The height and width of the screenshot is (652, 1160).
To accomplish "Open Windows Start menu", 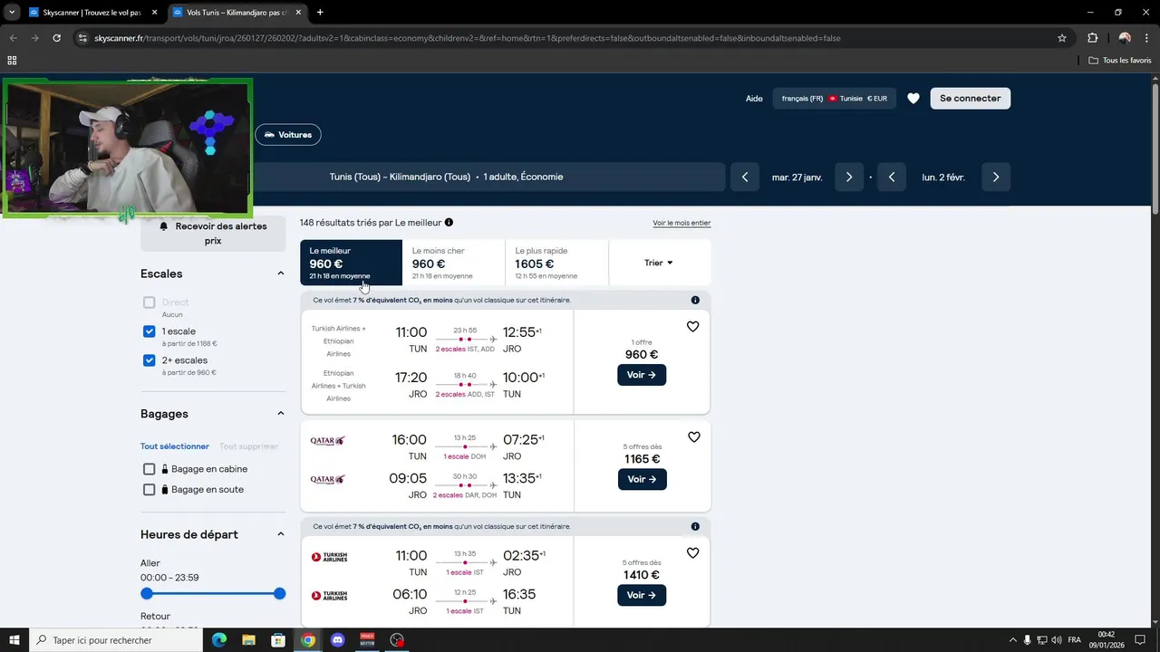I will pos(14,640).
